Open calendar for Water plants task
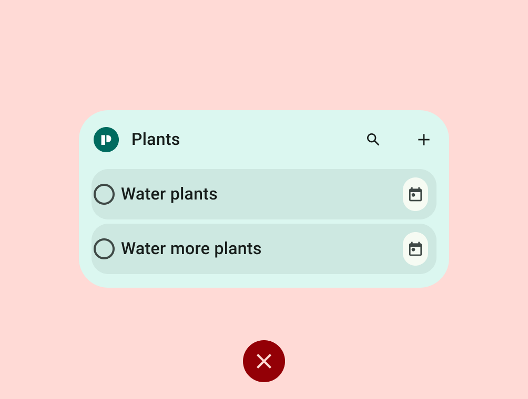 (x=415, y=194)
